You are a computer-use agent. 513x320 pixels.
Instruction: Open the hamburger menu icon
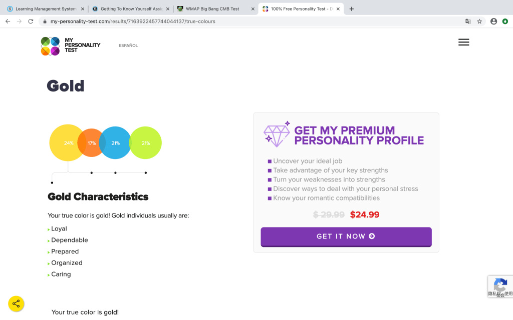[x=463, y=42]
